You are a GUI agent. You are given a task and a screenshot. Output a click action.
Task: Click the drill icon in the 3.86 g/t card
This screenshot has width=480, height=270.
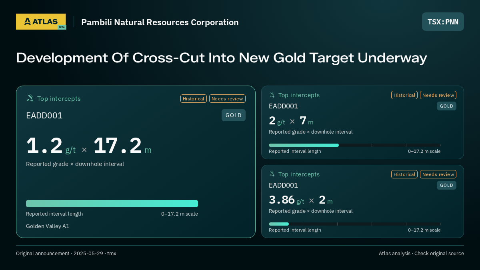click(x=272, y=174)
